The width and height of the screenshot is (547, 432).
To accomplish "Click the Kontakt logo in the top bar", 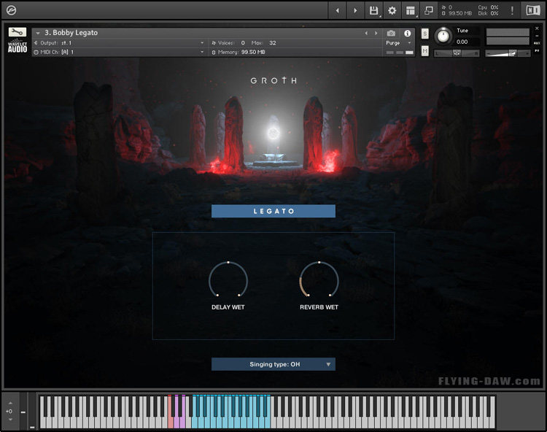I will 11,10.
